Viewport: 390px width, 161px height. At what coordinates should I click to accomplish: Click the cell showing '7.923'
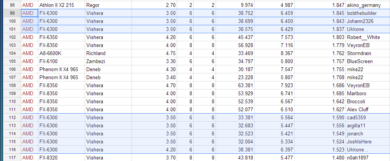click(x=274, y=85)
